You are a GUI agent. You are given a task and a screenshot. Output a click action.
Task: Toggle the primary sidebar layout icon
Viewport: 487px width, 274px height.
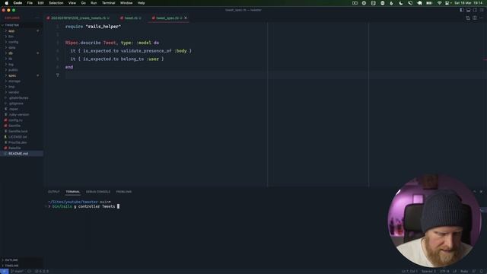[462, 10]
